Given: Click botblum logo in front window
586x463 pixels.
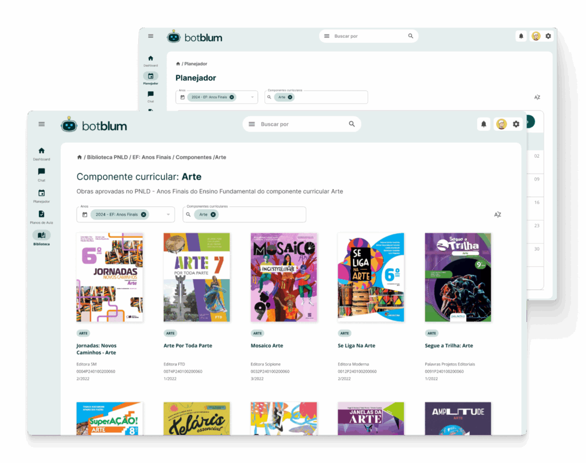Looking at the screenshot, I should [94, 125].
